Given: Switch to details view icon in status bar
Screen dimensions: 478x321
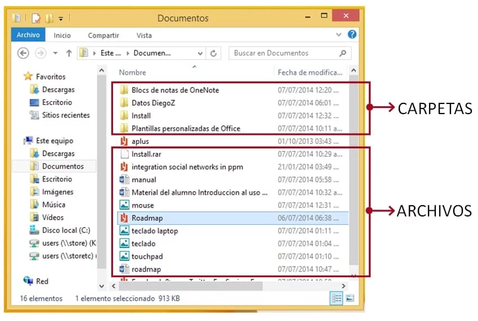Looking at the screenshot, I should tap(335, 298).
